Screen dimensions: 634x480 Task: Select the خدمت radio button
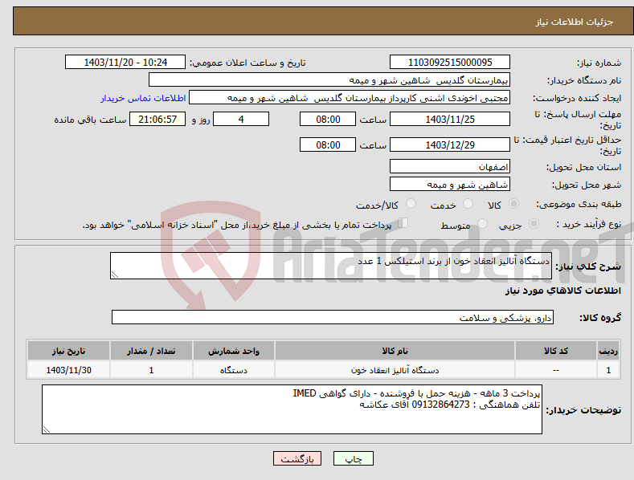(468, 204)
